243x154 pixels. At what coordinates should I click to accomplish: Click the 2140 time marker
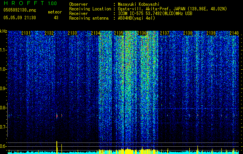(x=234, y=33)
